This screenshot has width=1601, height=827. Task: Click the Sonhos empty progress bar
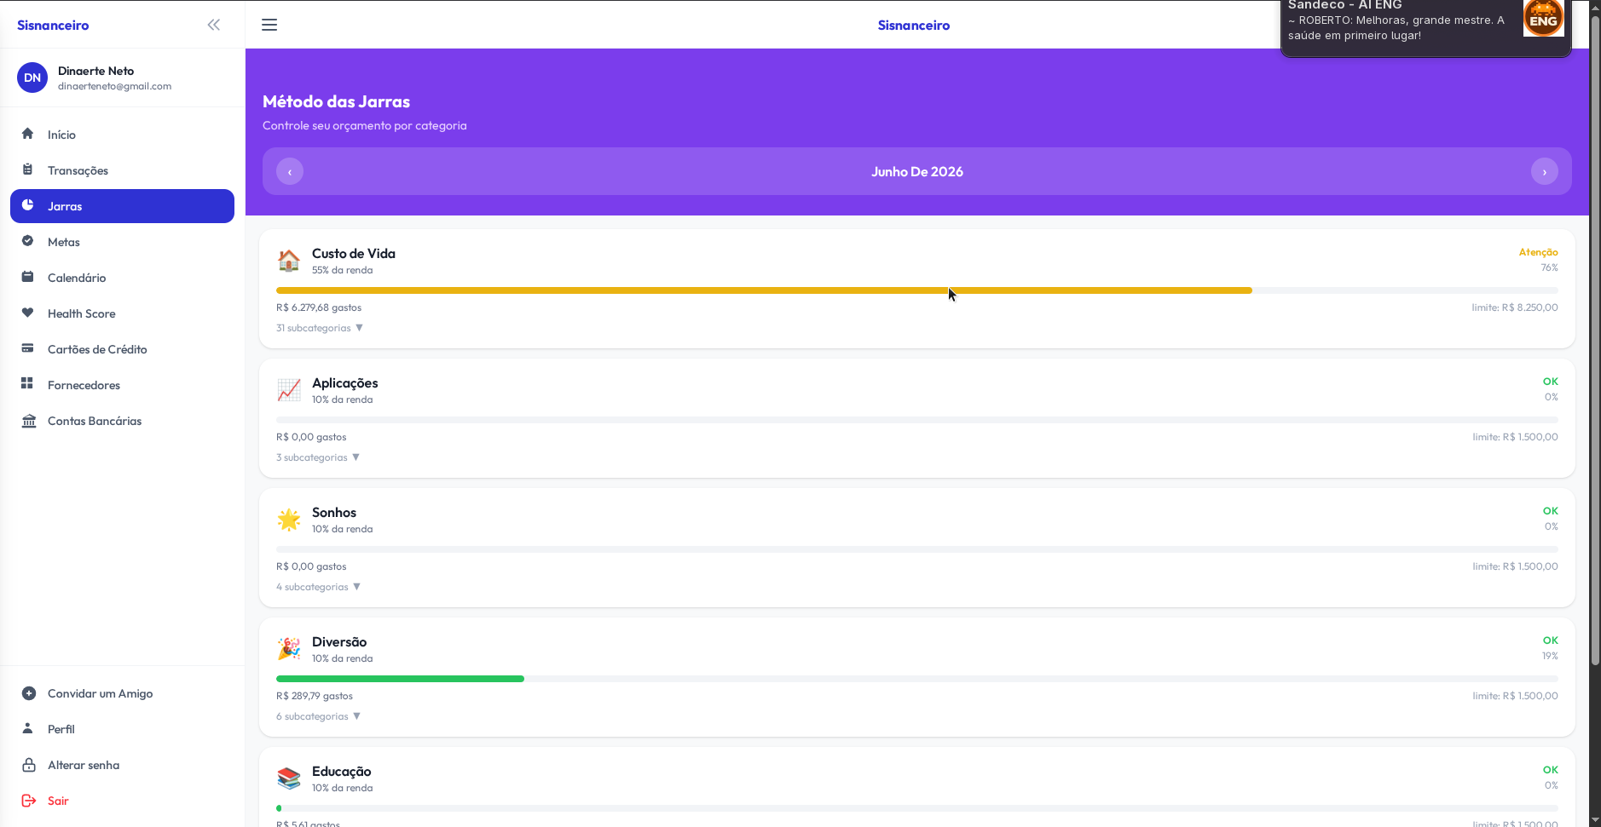(x=917, y=549)
